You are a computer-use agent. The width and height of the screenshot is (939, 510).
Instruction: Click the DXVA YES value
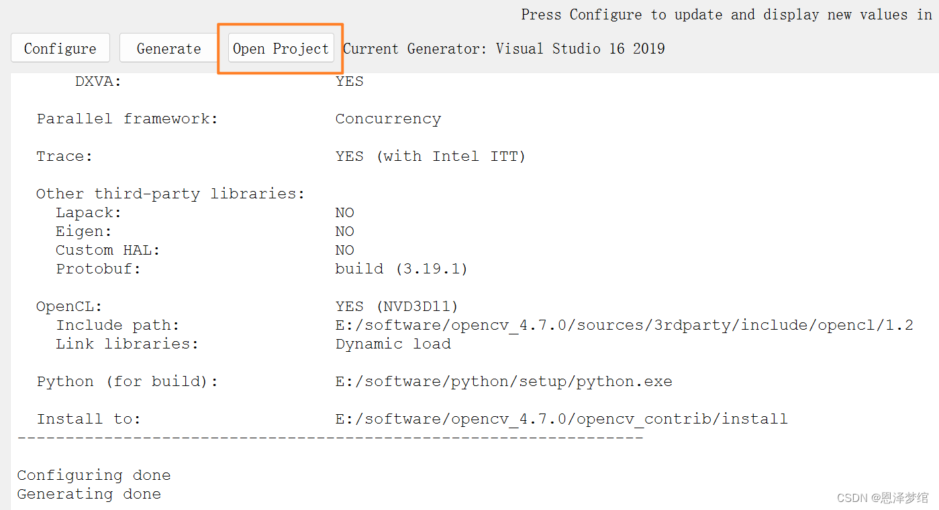point(349,80)
